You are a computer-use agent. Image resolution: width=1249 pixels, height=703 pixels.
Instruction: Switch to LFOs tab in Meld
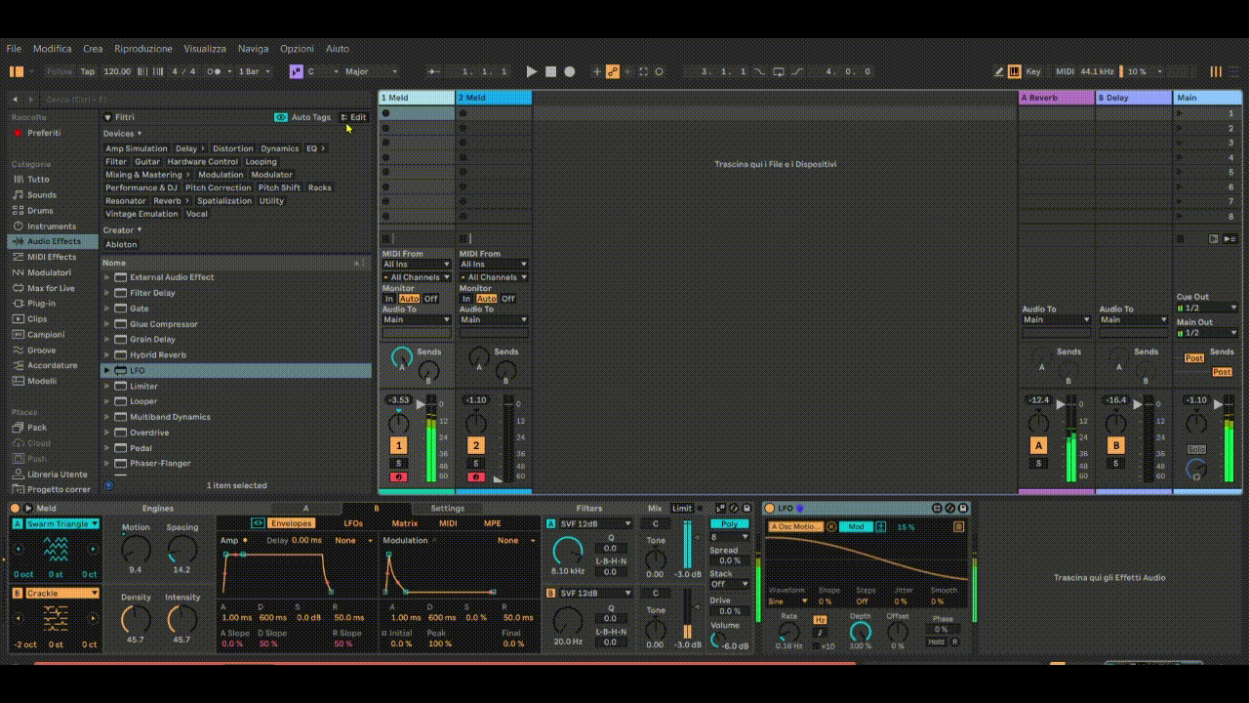pyautogui.click(x=353, y=523)
